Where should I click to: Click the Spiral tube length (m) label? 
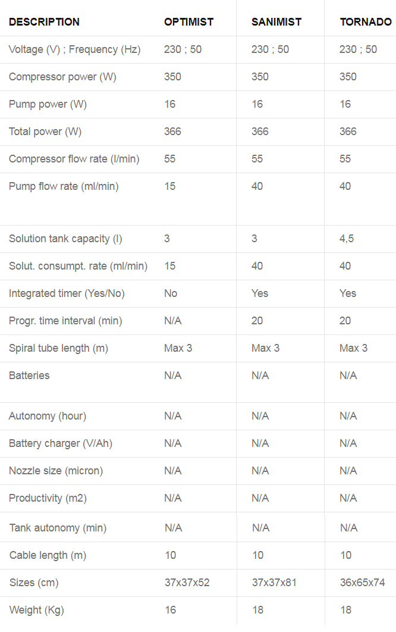click(x=58, y=348)
